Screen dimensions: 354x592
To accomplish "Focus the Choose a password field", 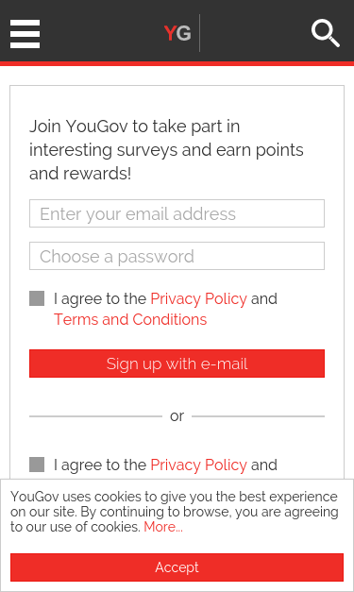I will [177, 256].
